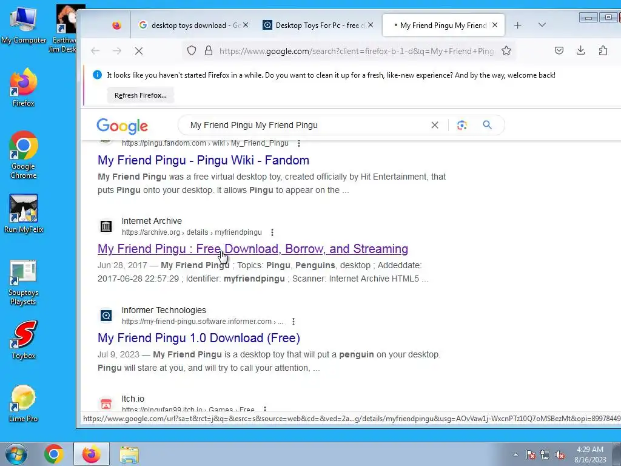Go to the Google homepage logo
Image resolution: width=621 pixels, height=466 pixels.
(122, 126)
